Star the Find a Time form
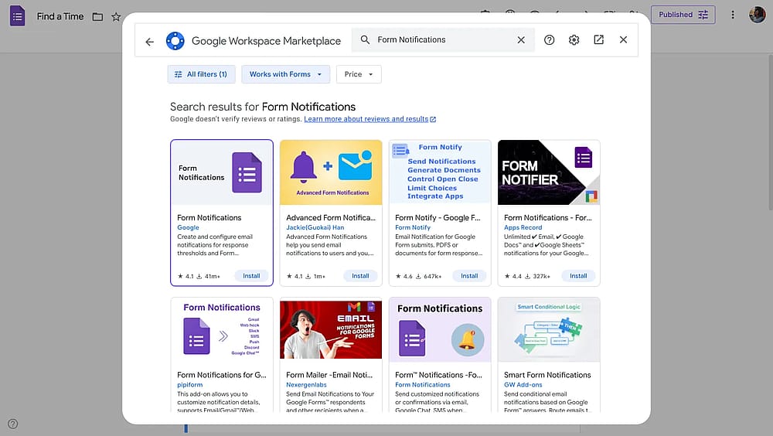773x436 pixels. 116,17
